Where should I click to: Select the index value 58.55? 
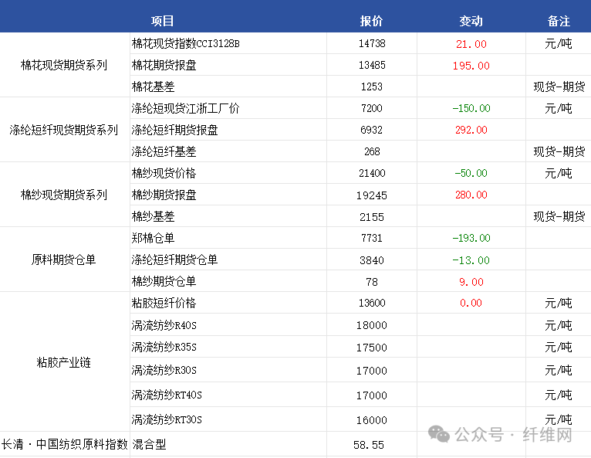point(369,445)
